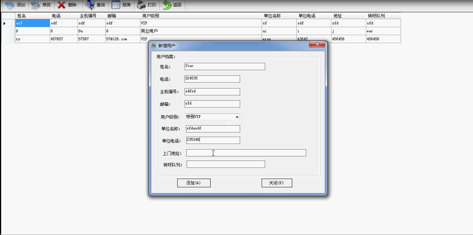Click the 用户级别 column header

click(x=201, y=16)
